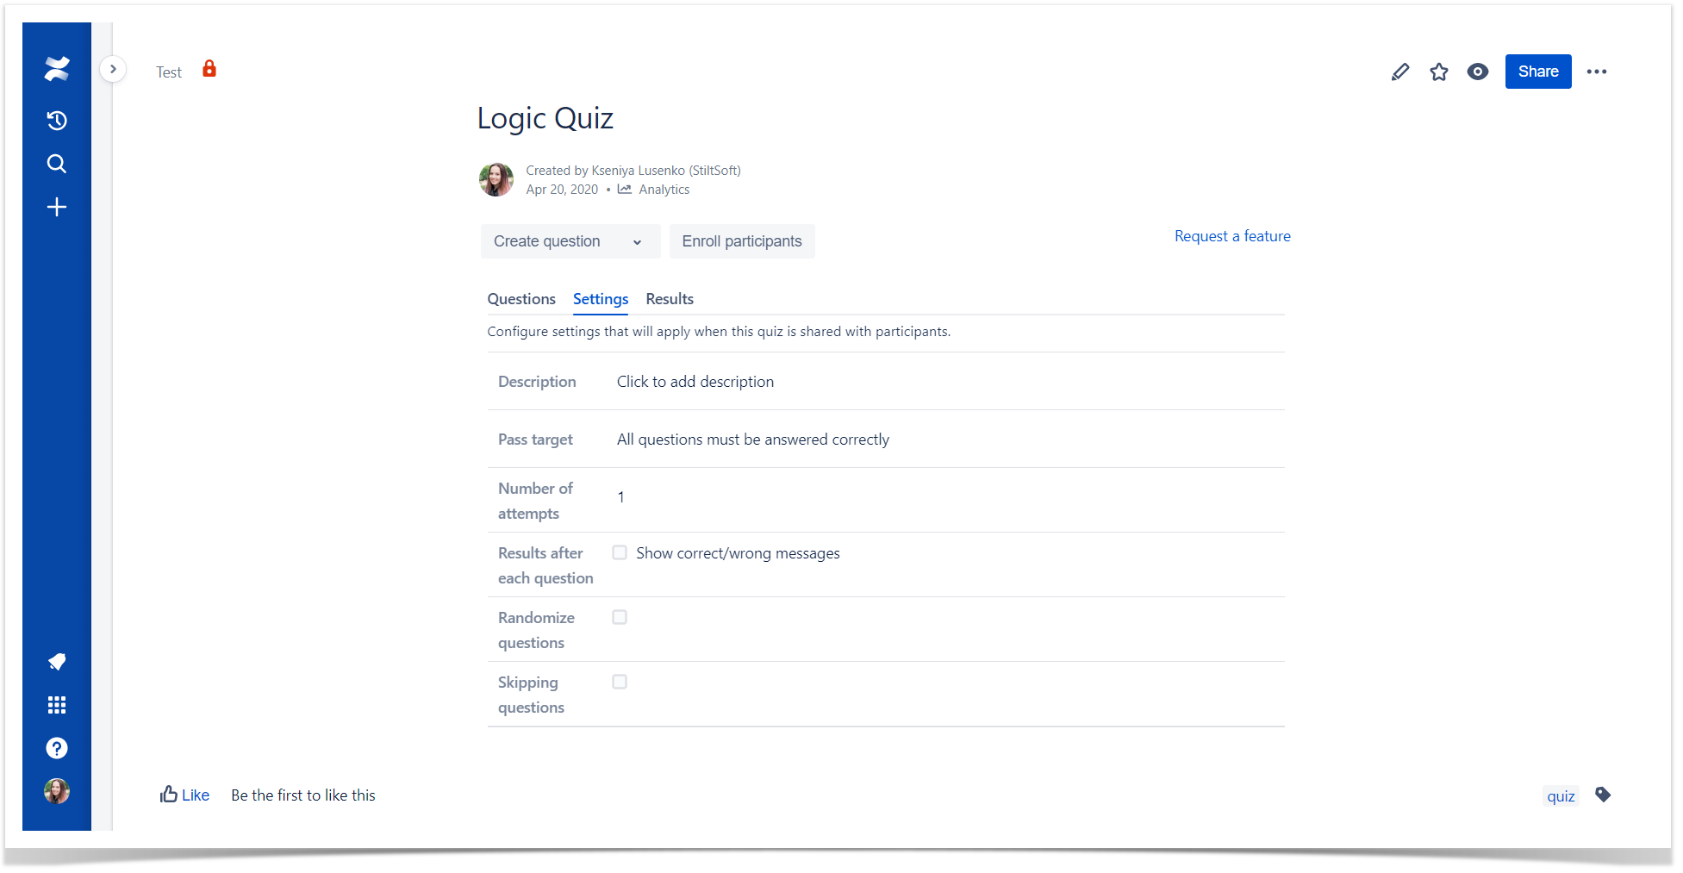Open the help question mark icon

pyautogui.click(x=57, y=748)
